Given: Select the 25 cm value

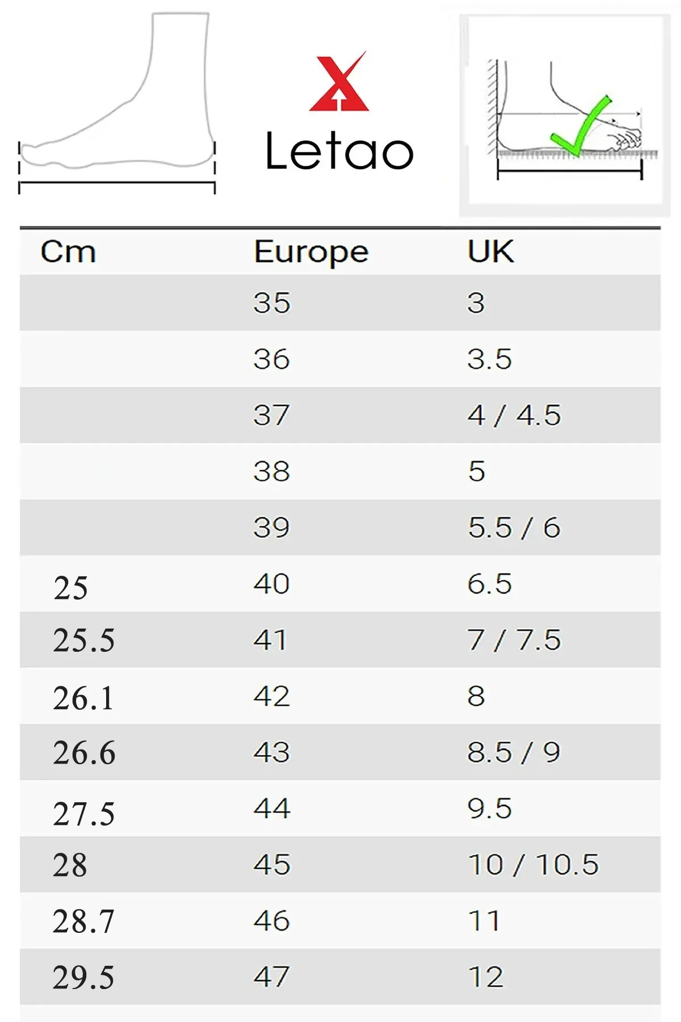Looking at the screenshot, I should 71,588.
